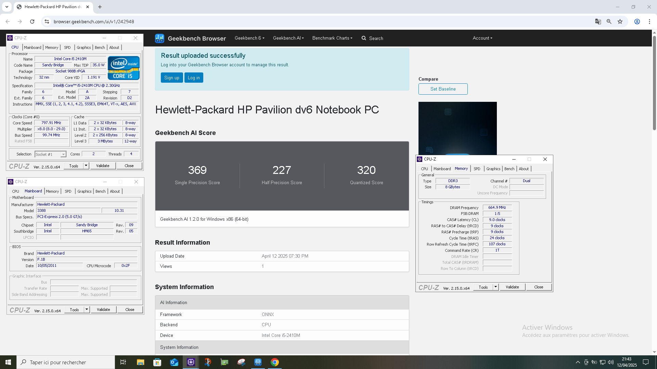
Task: Click the ONNX framework value
Action: (268, 314)
